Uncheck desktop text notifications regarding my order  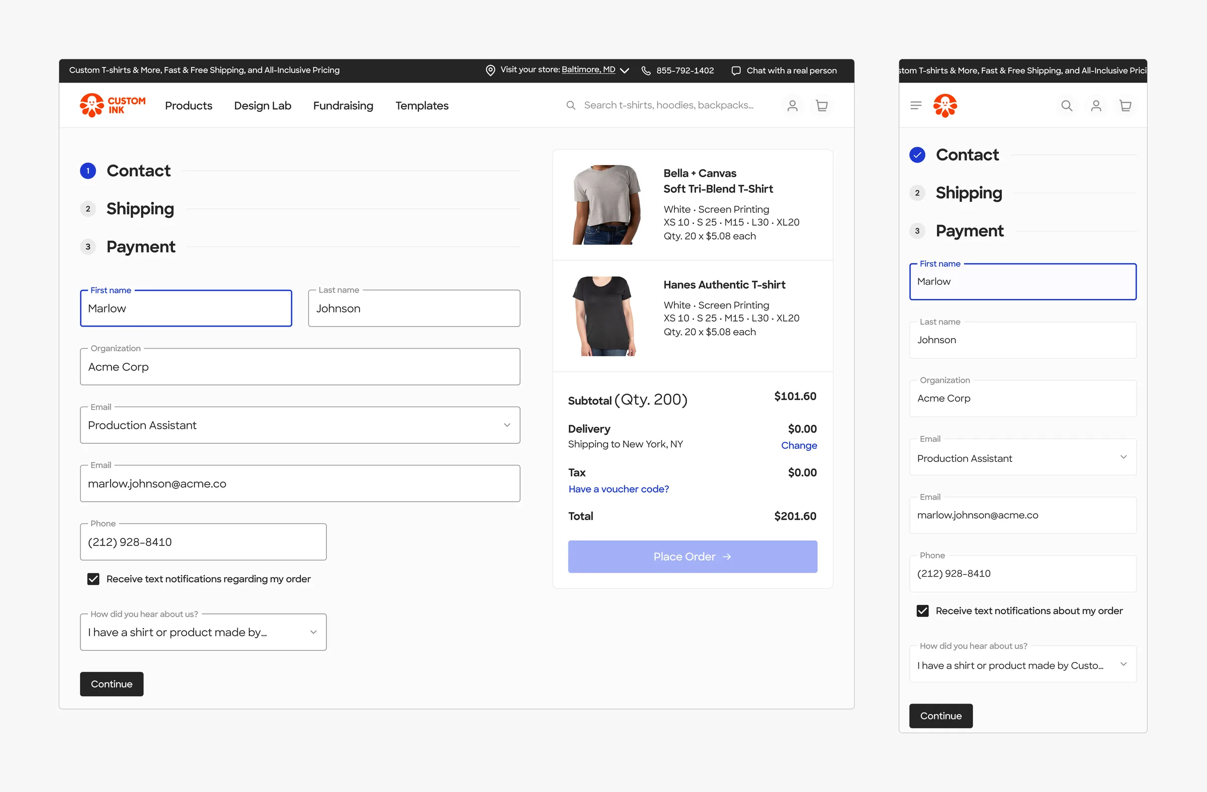pos(94,579)
